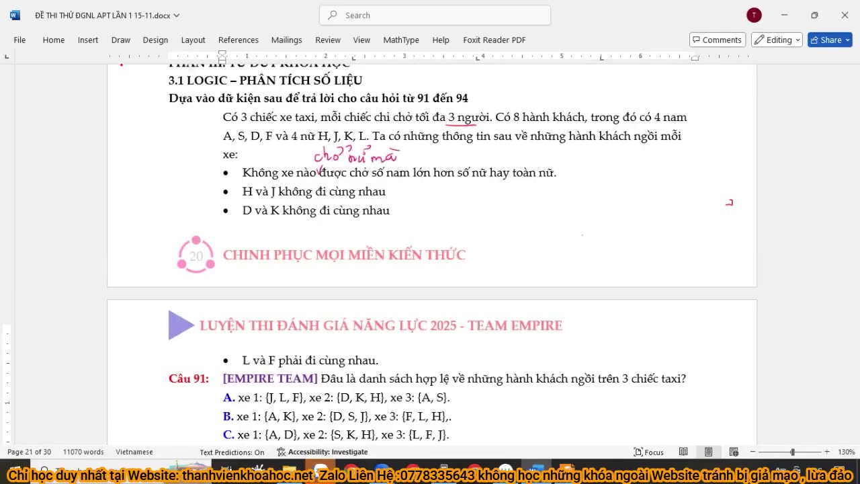The image size is (860, 484).
Task: Switch to Read Mode view
Action: [683, 452]
